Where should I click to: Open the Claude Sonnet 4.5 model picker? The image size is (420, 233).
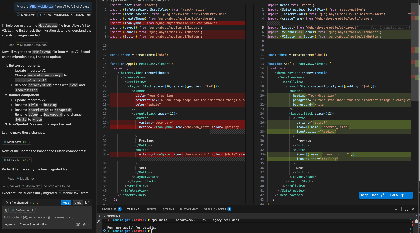[x=33, y=224]
